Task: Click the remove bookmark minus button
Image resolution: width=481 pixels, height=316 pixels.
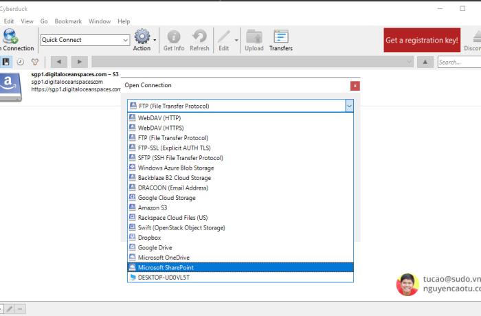Action: point(20,308)
